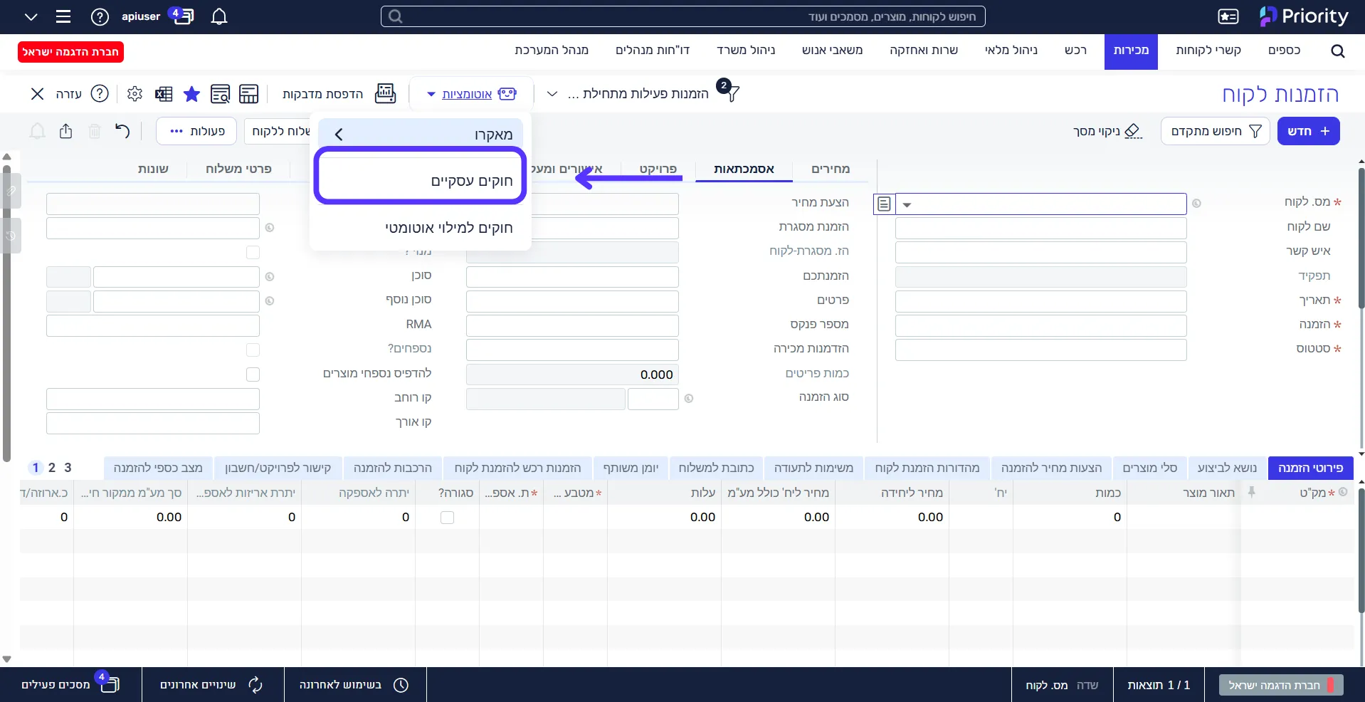The height and width of the screenshot is (702, 1365).
Task: Export to Excel icon
Action: (x=164, y=93)
